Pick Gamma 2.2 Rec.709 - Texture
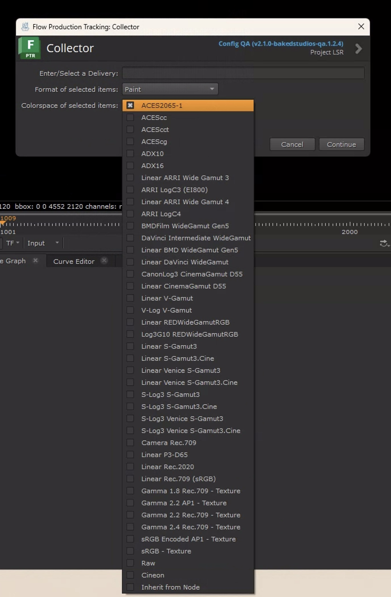391x597 pixels. [x=188, y=515]
